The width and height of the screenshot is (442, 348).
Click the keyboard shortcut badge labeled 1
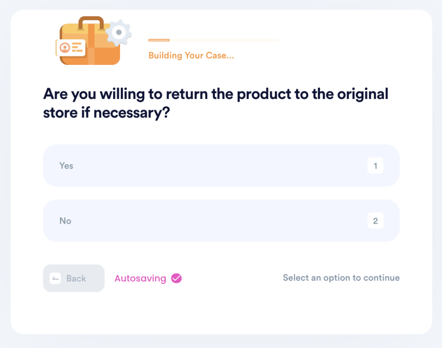pos(376,165)
